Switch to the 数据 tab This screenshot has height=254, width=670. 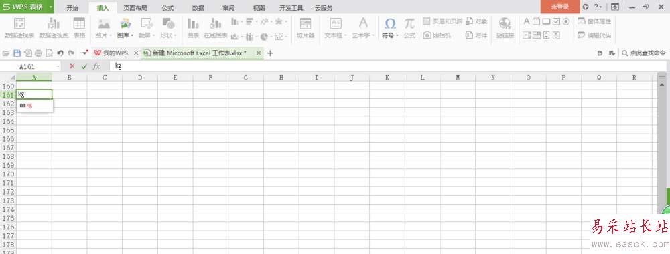tap(198, 7)
